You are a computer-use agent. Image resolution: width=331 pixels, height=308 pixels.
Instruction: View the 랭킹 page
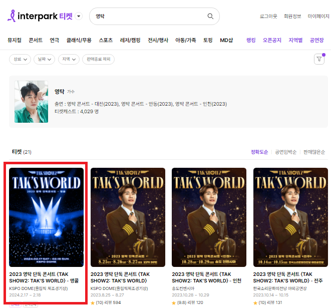coord(251,40)
